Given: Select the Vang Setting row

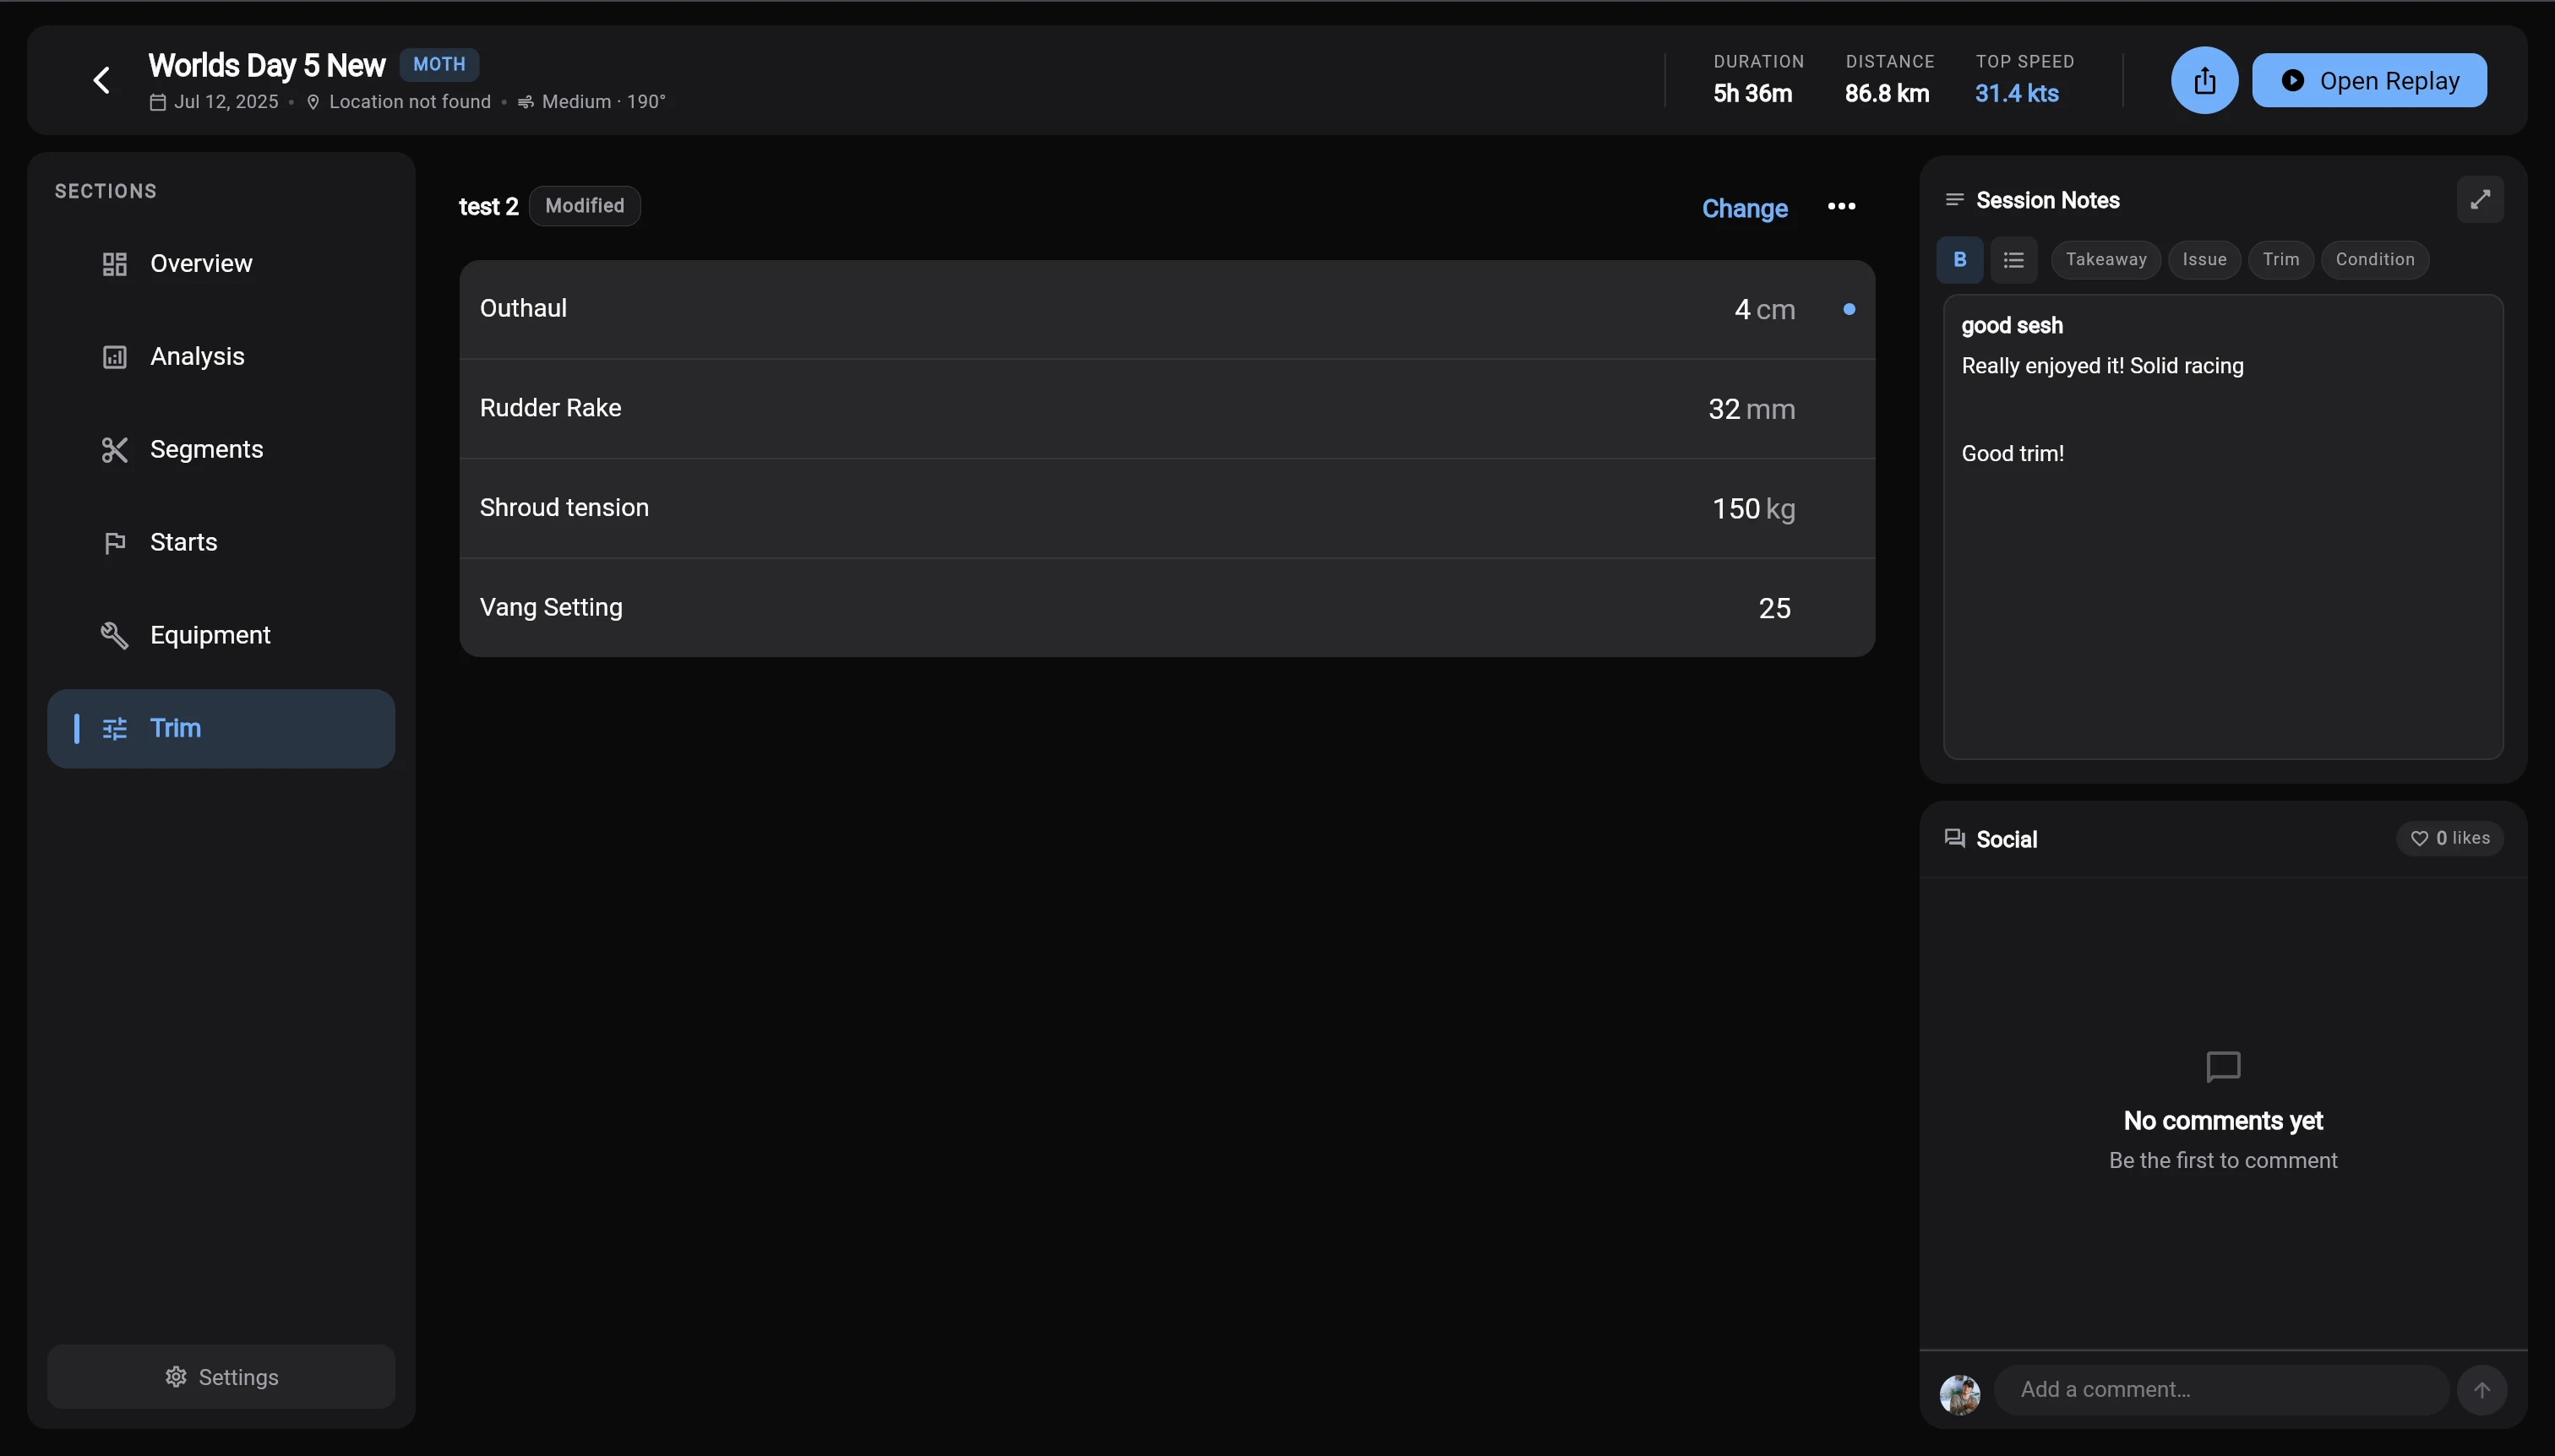Looking at the screenshot, I should pyautogui.click(x=1167, y=608).
